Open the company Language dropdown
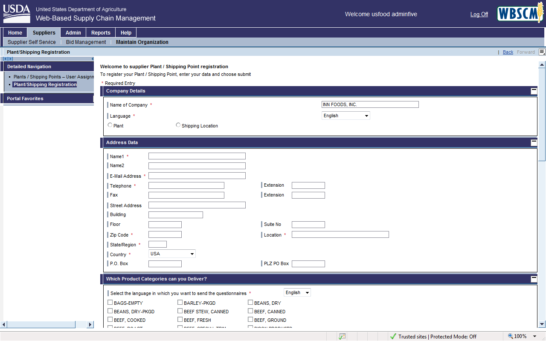This screenshot has width=546, height=341. tap(346, 116)
